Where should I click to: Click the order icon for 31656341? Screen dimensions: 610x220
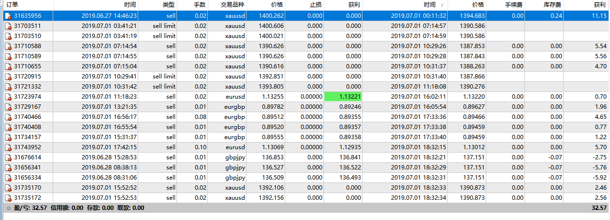[8, 168]
